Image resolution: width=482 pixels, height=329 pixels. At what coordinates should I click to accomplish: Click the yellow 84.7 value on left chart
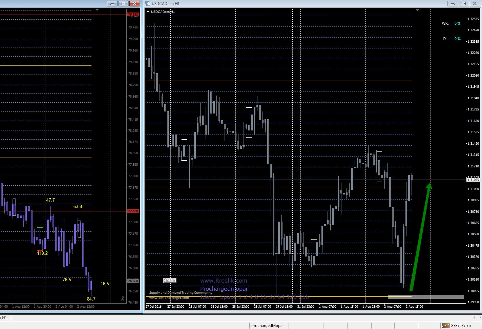pos(91,299)
